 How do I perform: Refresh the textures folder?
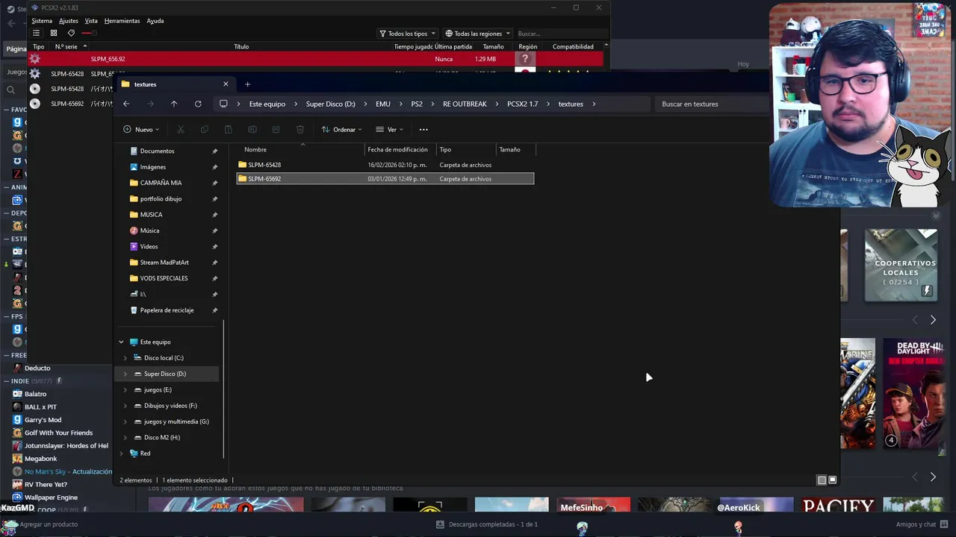point(198,104)
